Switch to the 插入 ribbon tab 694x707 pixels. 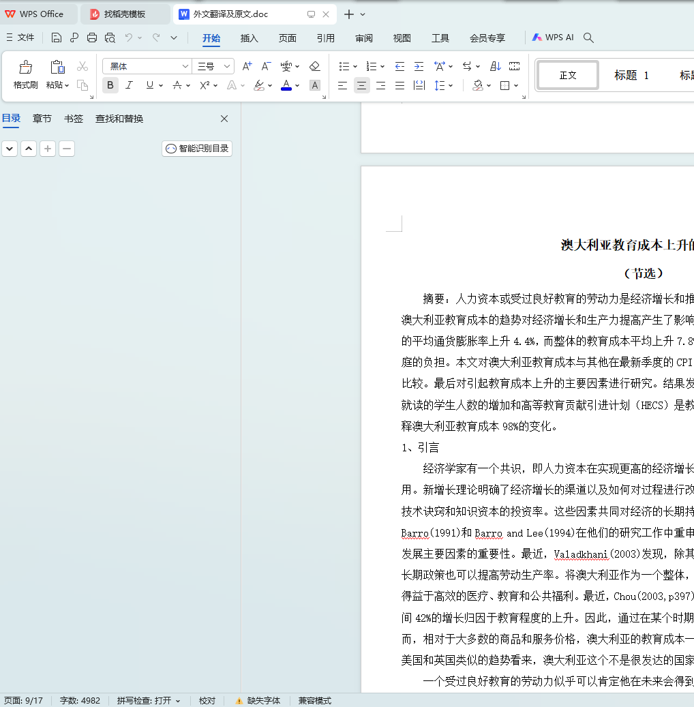tap(250, 38)
